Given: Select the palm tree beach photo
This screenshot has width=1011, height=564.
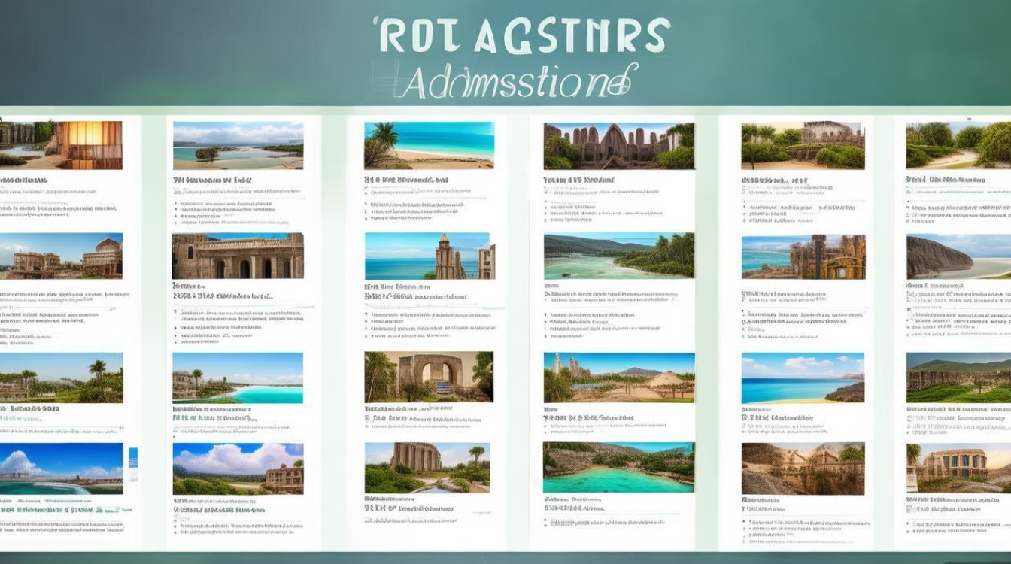Looking at the screenshot, I should tap(429, 145).
